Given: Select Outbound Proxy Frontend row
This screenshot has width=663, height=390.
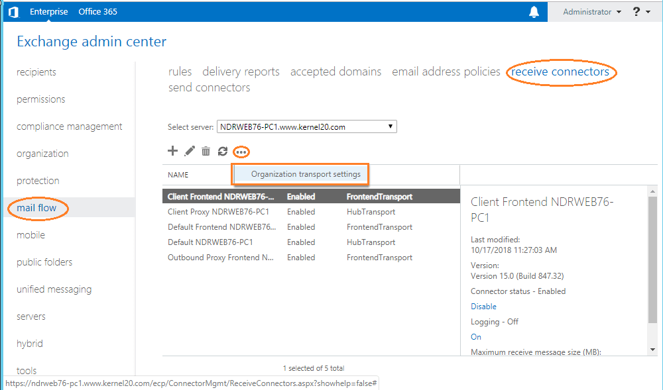Looking at the screenshot, I should pyautogui.click(x=311, y=258).
